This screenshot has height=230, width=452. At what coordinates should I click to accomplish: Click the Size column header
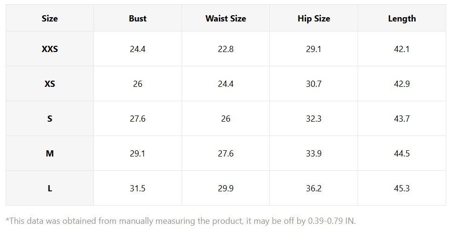pos(50,19)
